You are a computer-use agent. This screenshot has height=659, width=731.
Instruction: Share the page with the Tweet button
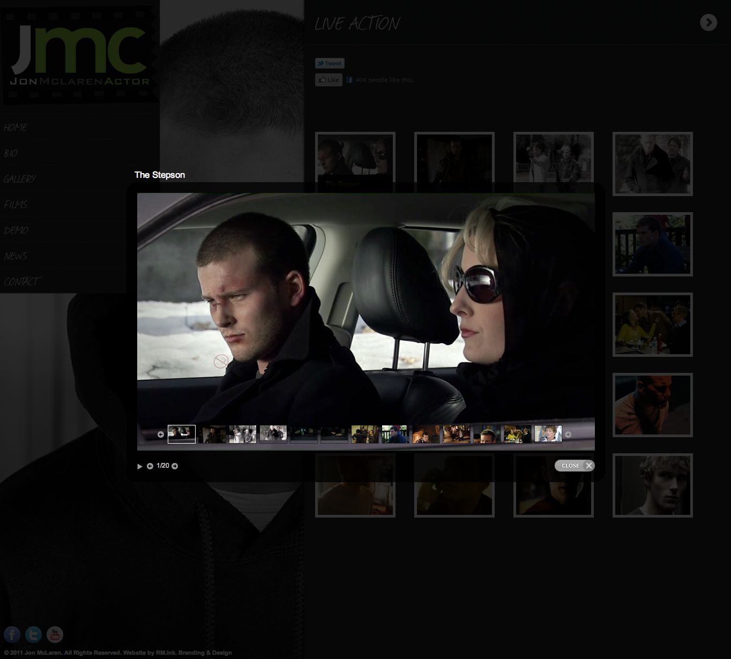(330, 63)
